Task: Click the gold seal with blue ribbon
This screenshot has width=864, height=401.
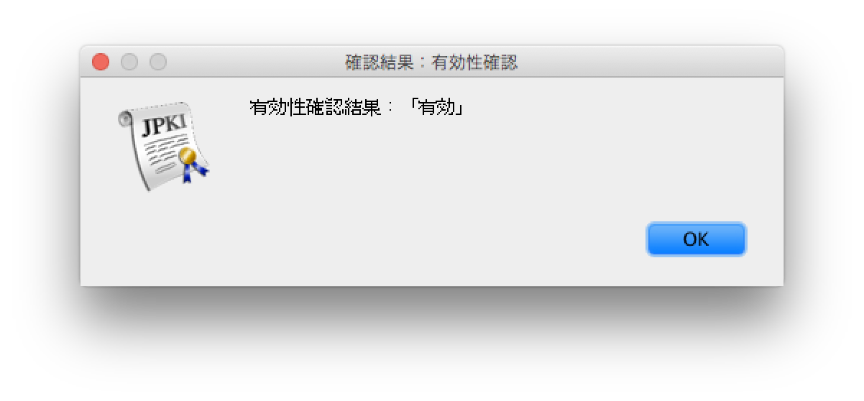Action: tap(188, 155)
